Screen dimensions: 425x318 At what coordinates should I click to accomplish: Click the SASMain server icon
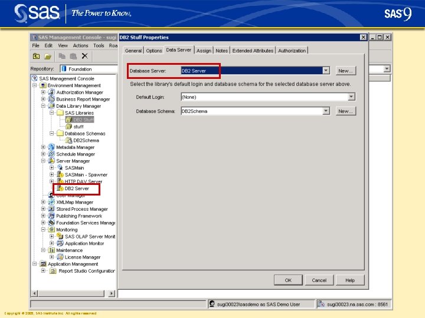point(60,168)
